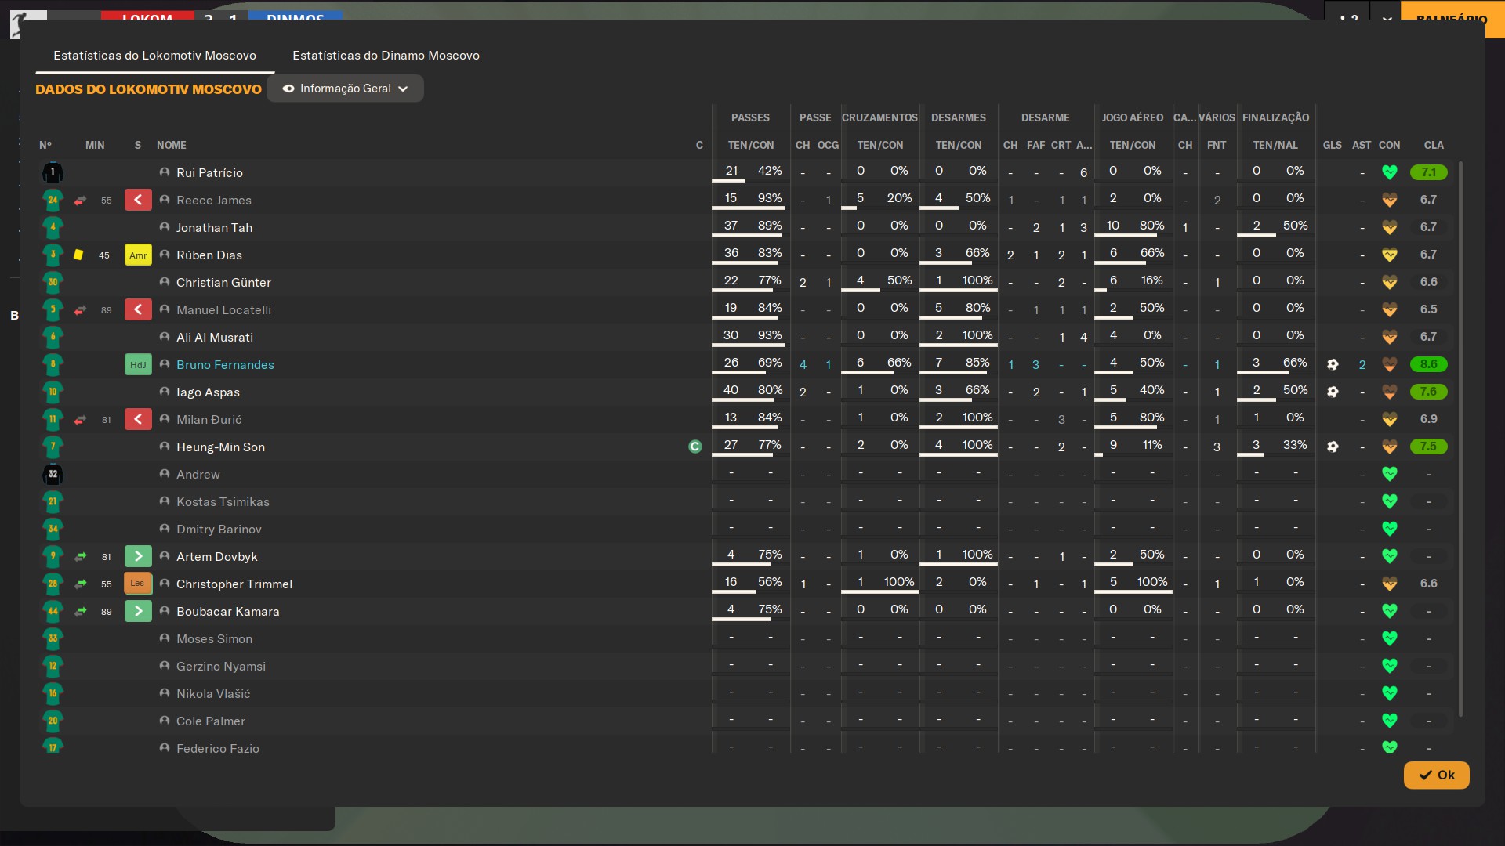Image resolution: width=1505 pixels, height=846 pixels.
Task: Open Christopher Trimmel's player name
Action: 234,584
